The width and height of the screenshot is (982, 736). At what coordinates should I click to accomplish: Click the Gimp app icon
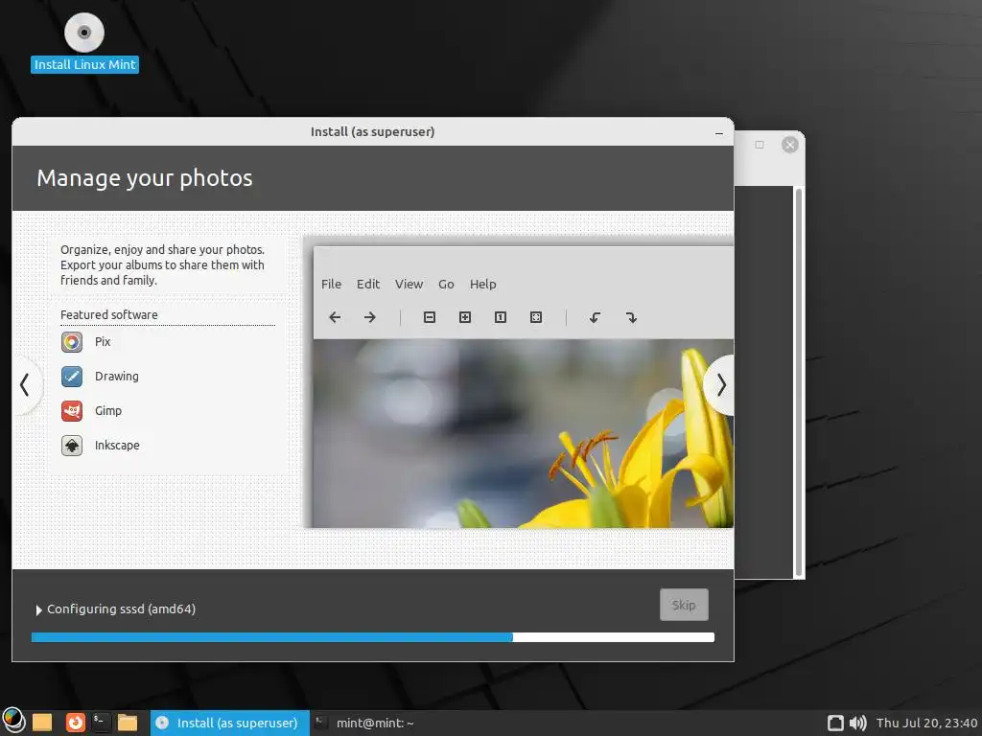(x=72, y=410)
